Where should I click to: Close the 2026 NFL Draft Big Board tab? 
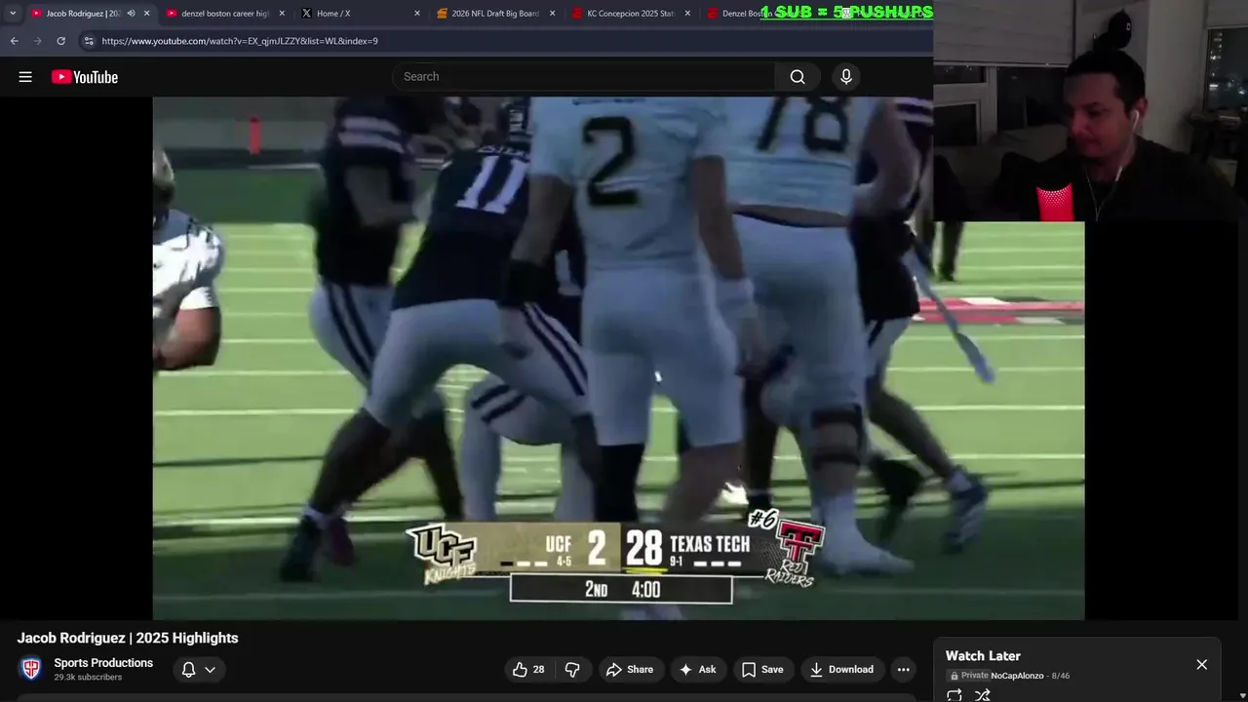[x=553, y=14]
